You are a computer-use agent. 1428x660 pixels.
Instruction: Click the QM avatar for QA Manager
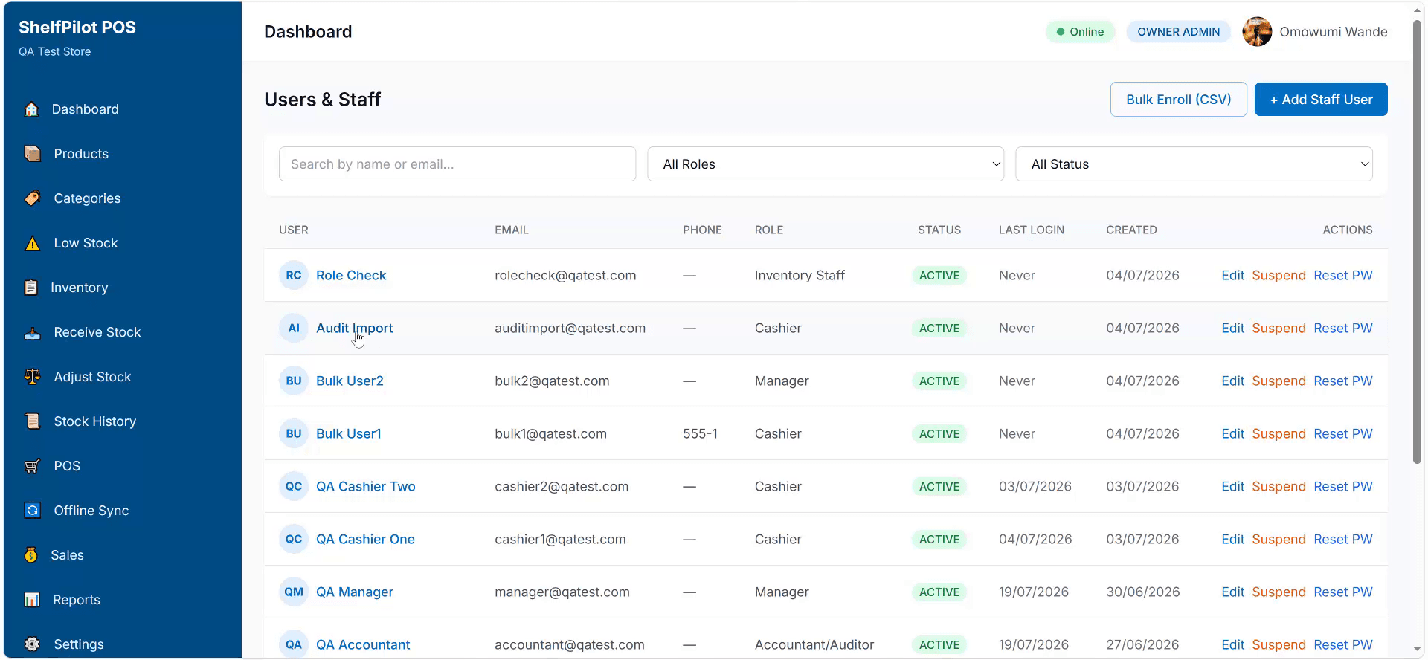pyautogui.click(x=294, y=592)
